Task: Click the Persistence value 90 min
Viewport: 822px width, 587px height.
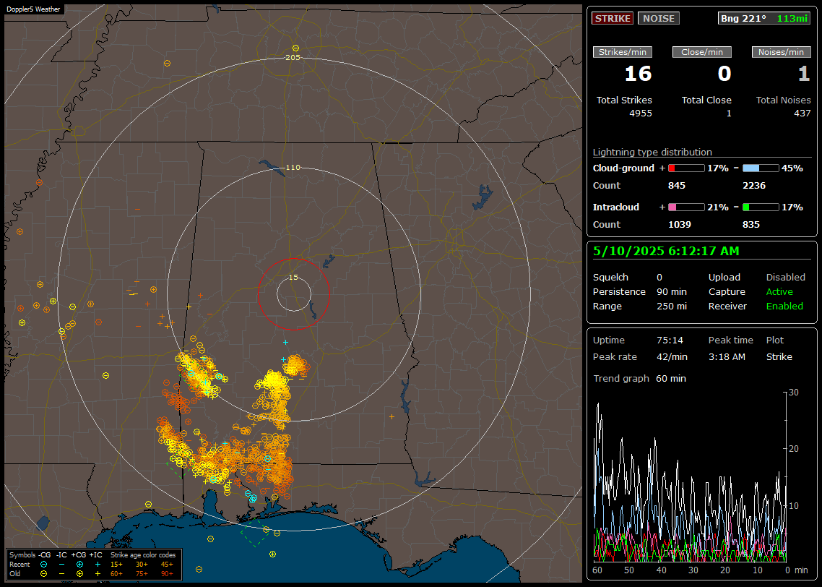Action: [x=672, y=291]
